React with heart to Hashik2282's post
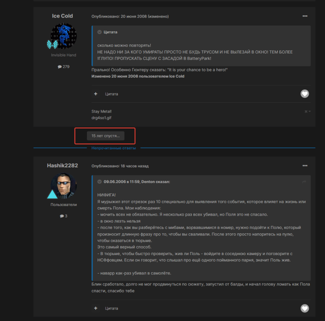Image resolution: width=325 pixels, height=321 pixels. pyautogui.click(x=304, y=308)
